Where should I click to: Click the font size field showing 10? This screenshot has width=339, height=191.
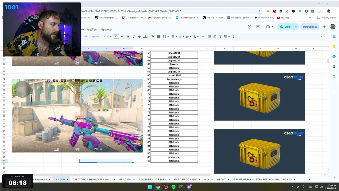[116, 37]
